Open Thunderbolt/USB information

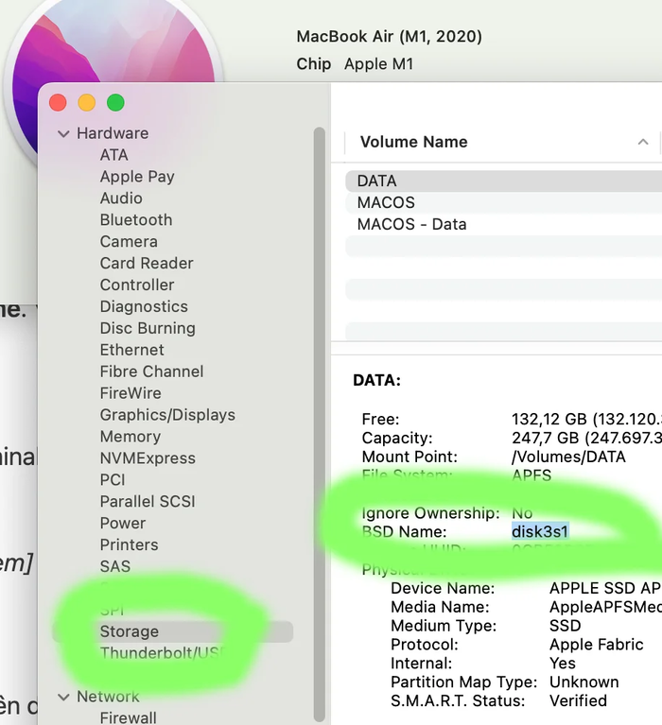pos(163,653)
